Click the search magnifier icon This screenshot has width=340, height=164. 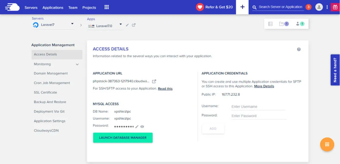pos(254,7)
